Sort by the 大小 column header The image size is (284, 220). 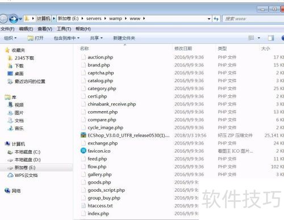[x=265, y=49]
